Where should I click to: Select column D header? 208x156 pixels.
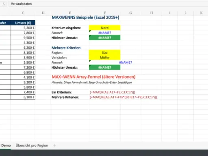click(43, 13)
